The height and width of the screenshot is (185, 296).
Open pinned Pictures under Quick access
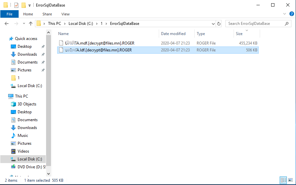(x=25, y=70)
